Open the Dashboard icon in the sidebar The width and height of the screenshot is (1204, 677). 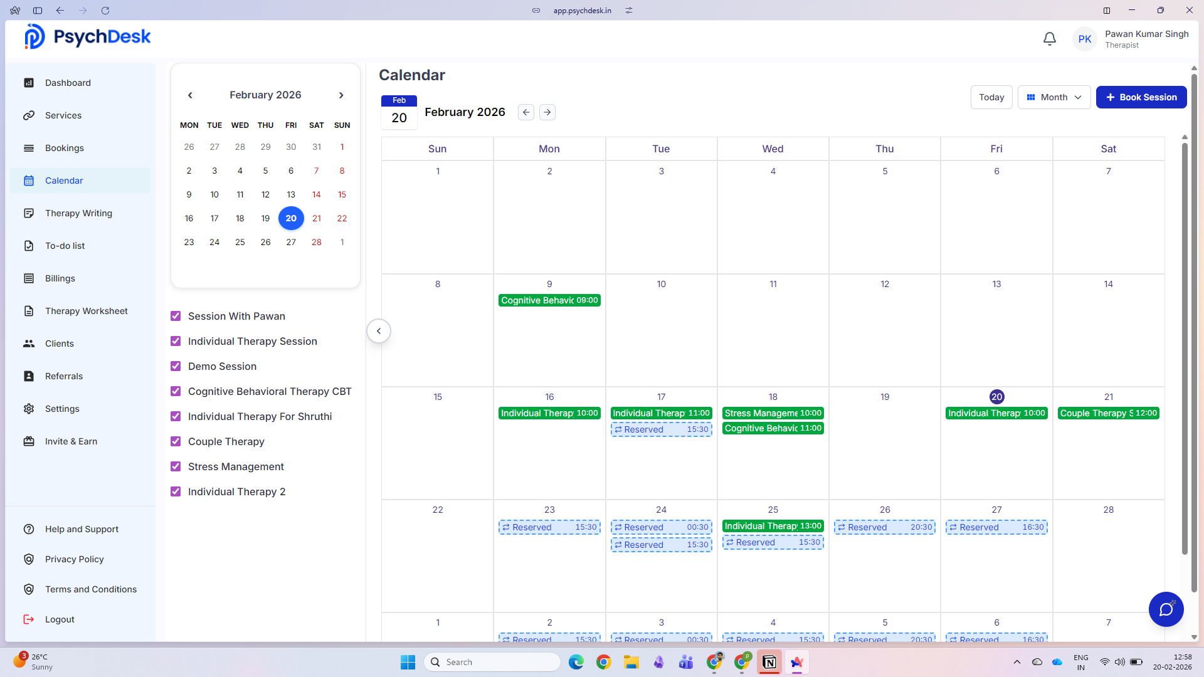[29, 82]
